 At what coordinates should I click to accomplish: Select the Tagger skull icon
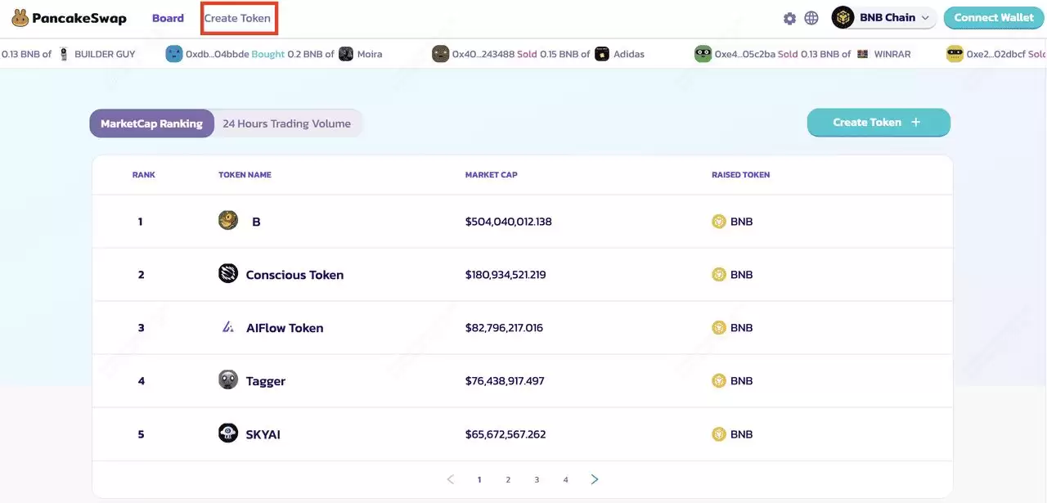pyautogui.click(x=228, y=379)
